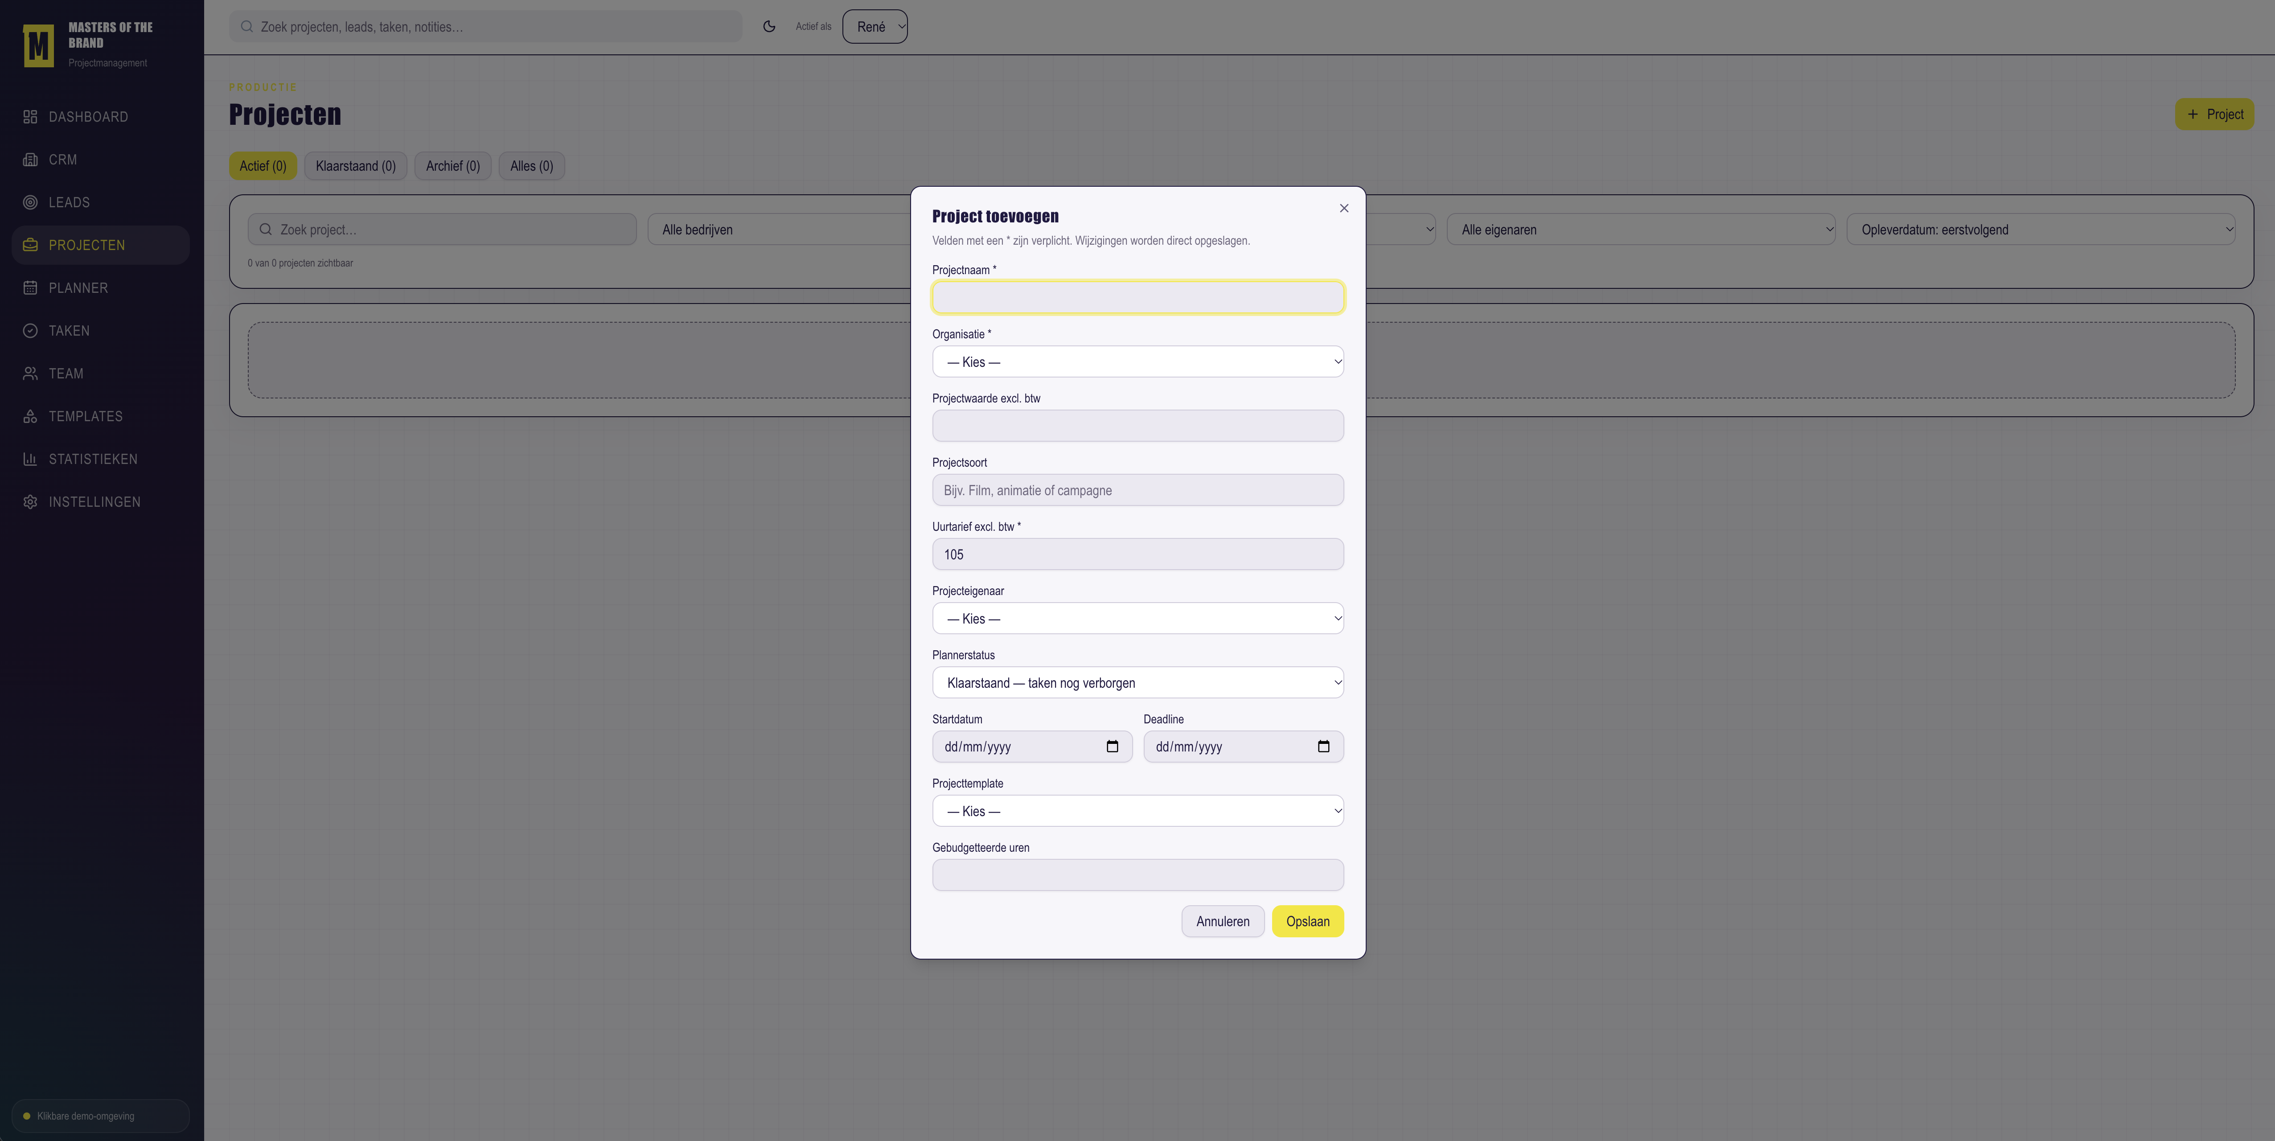Viewport: 2275px width, 1141px height.
Task: Open the Statistieken chart icon
Action: coord(30,459)
